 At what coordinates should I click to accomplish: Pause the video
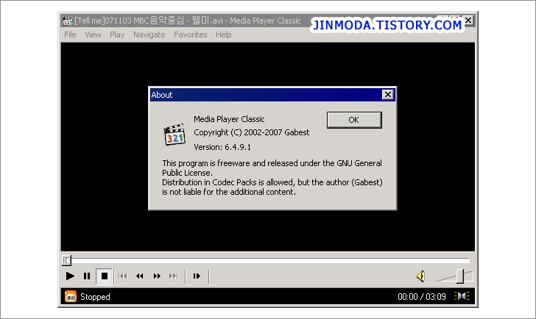(87, 276)
